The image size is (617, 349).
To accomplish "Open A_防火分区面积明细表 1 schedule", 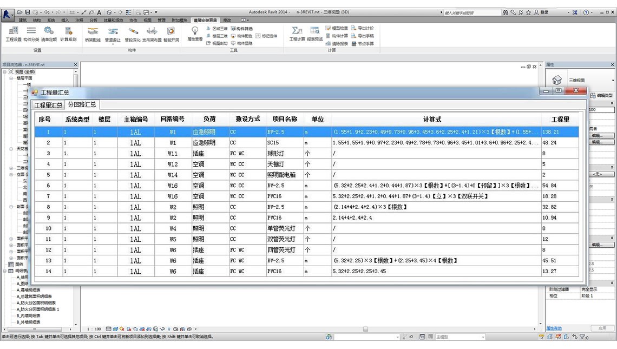I will click(38, 310).
